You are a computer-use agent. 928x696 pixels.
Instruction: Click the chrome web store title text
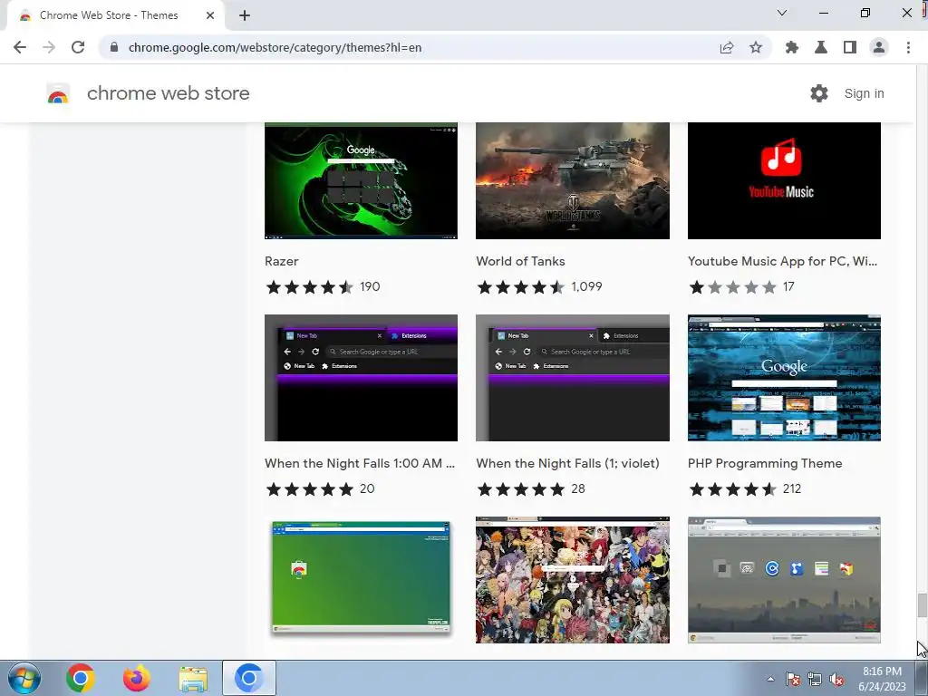coord(168,93)
